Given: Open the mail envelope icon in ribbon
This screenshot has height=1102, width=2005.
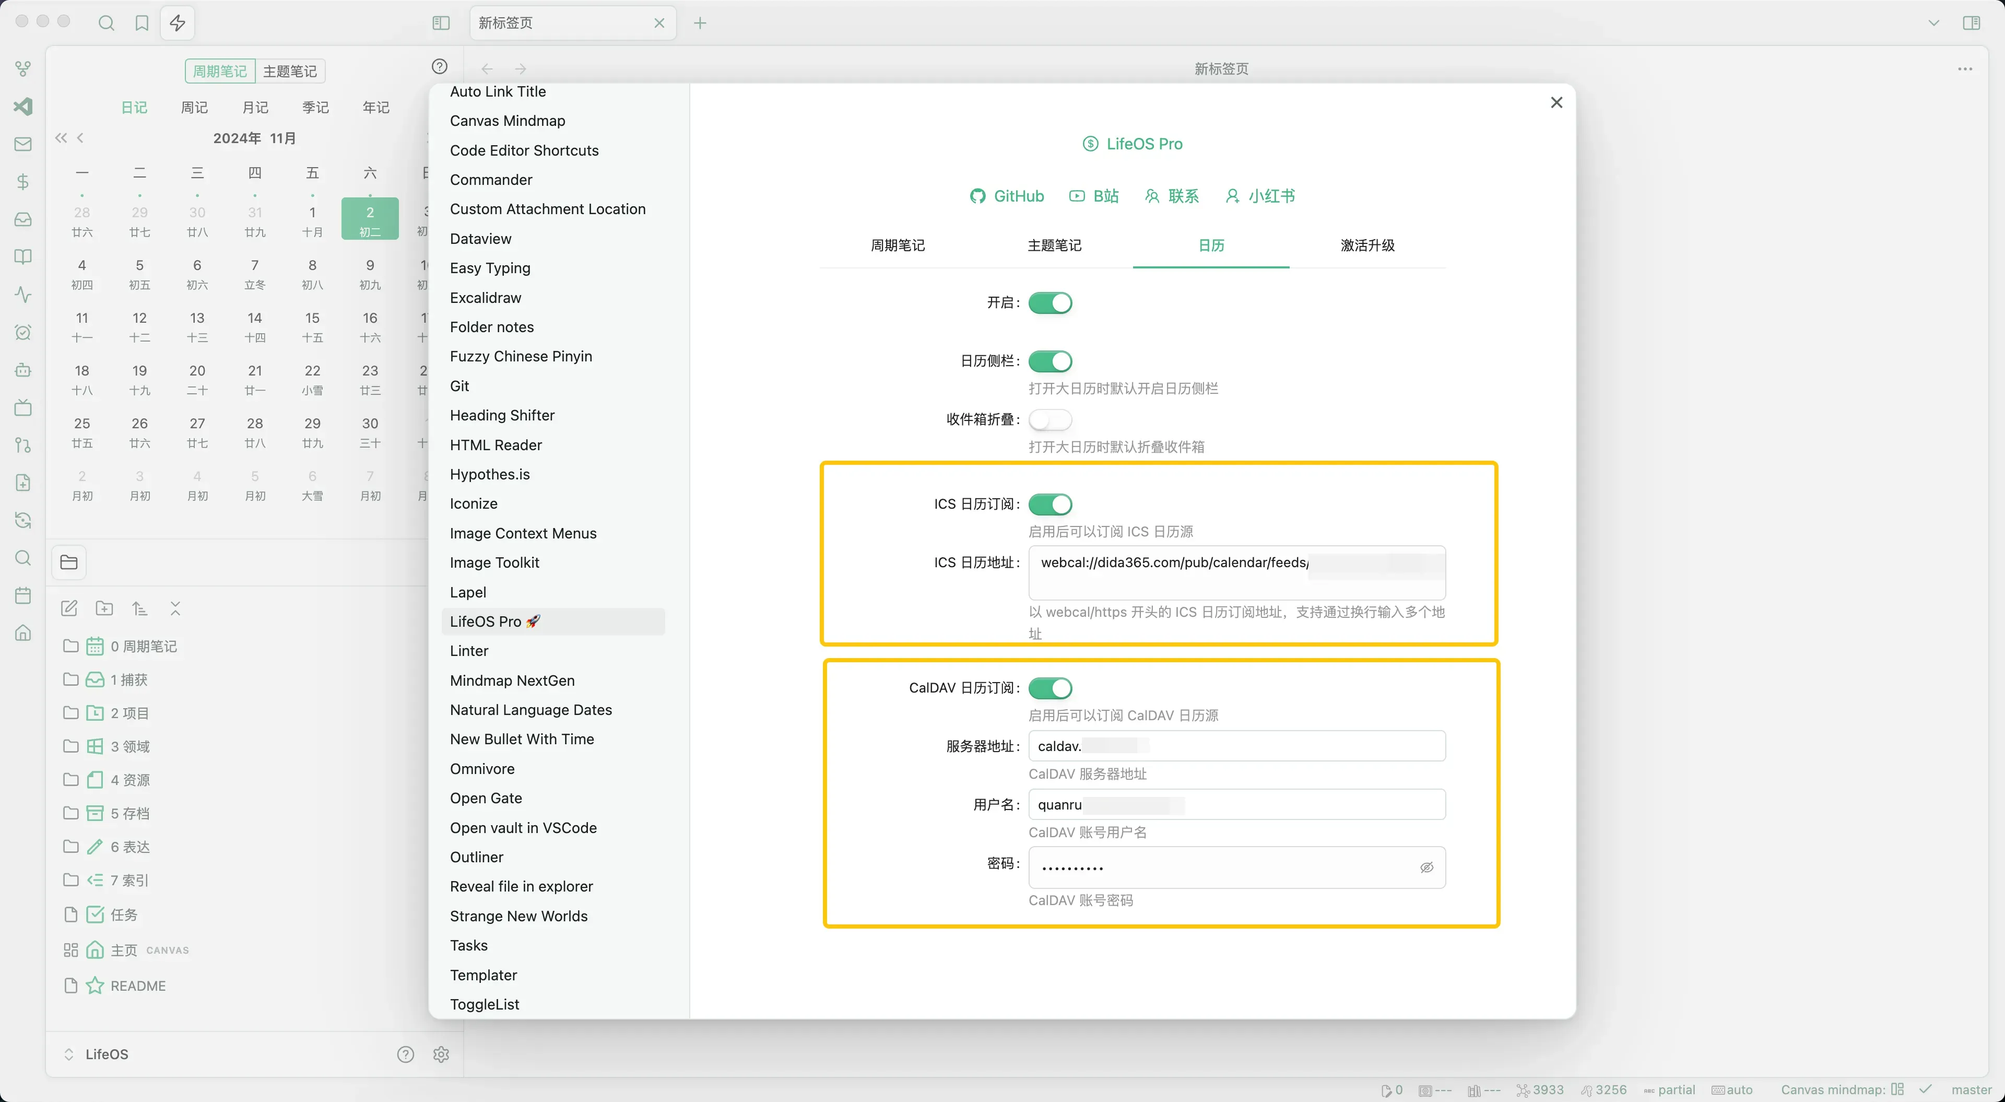Looking at the screenshot, I should point(23,144).
